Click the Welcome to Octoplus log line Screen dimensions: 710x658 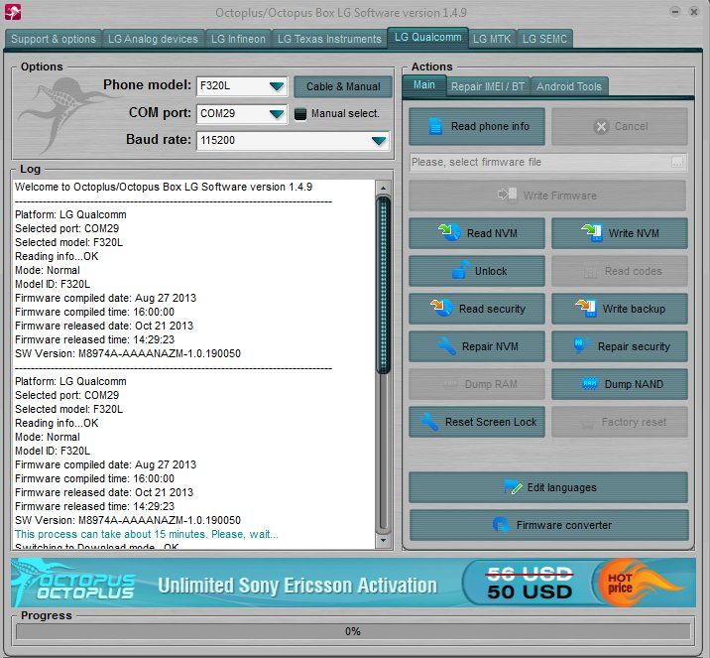[x=164, y=187]
